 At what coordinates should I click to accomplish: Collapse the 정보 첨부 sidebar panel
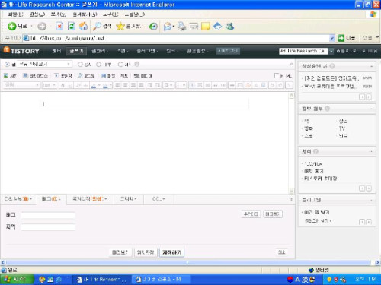click(371, 109)
